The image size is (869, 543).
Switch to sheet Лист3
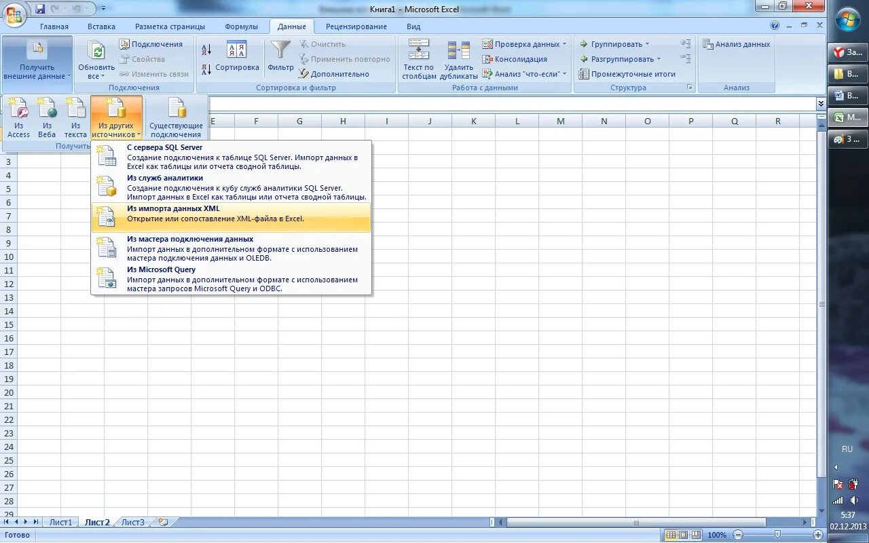tap(133, 522)
